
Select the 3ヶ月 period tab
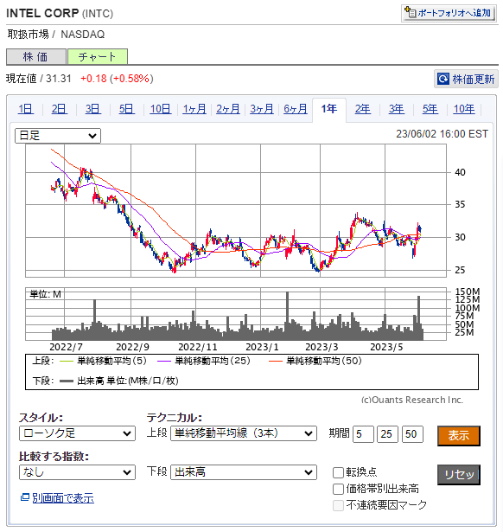[x=262, y=109]
